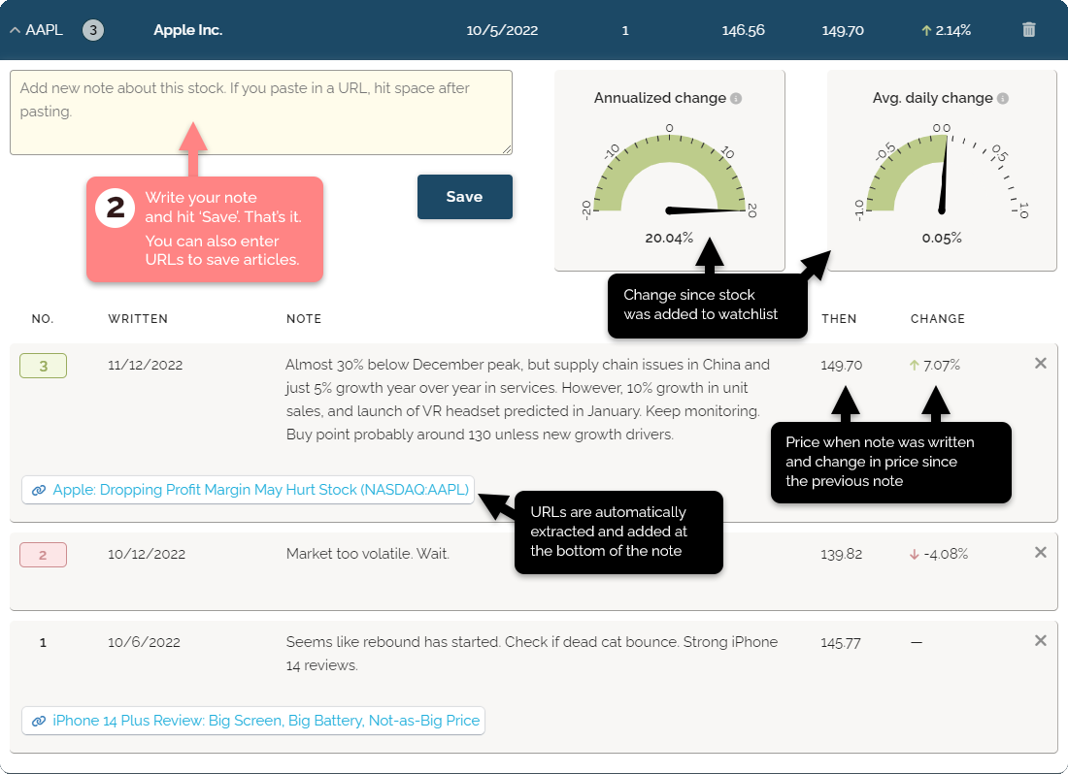Open Apple Dropping Profit Margin article link
This screenshot has height=774, width=1068.
[261, 490]
